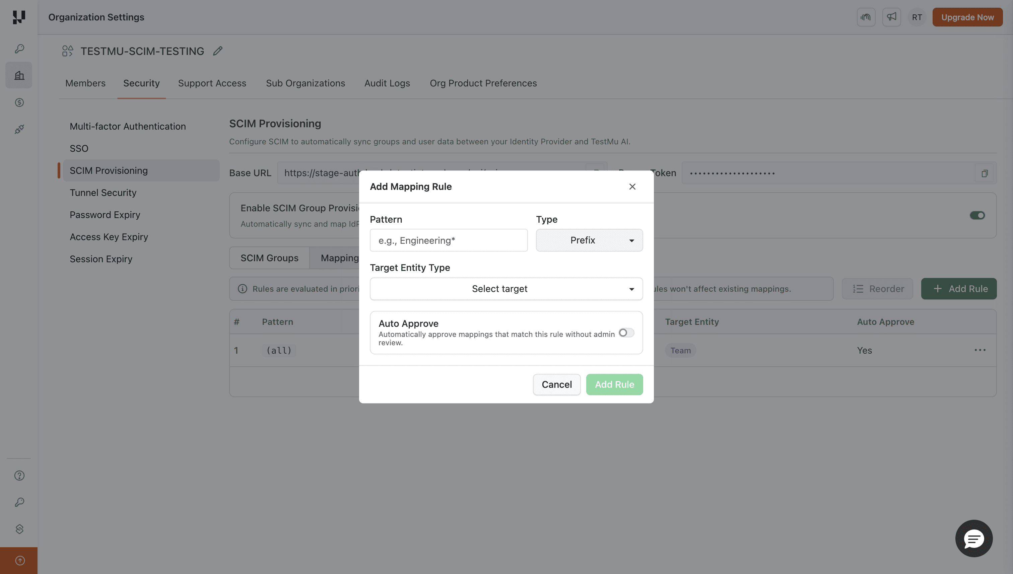Copy the Bearer Token using the copy icon
The height and width of the screenshot is (574, 1013).
[x=985, y=173]
